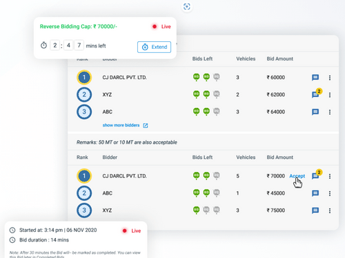Viewport: 345px width, 258px height.
Task: Click external link icon beside show more bidders
Action: (146, 125)
